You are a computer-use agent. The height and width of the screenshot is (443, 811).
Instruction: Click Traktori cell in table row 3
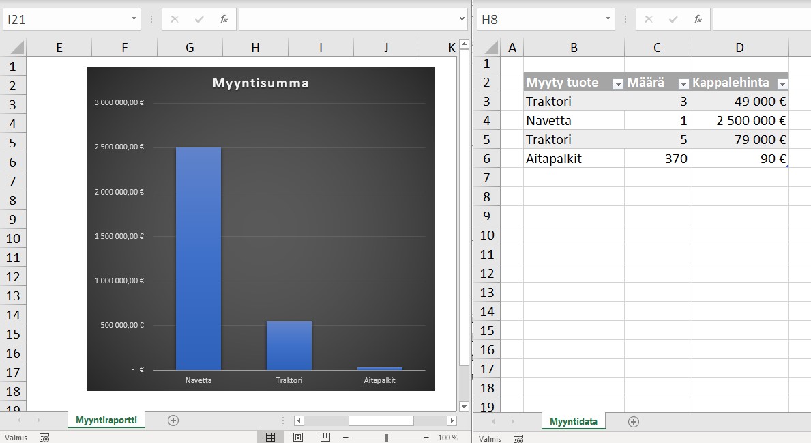(x=574, y=102)
